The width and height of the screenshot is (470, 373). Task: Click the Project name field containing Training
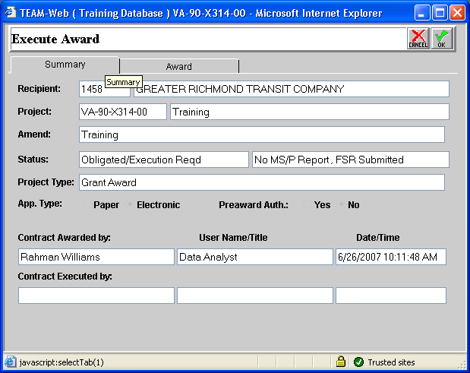pos(310,112)
